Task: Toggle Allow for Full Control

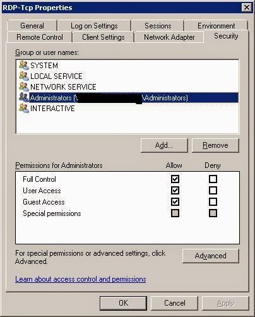Action: point(175,179)
